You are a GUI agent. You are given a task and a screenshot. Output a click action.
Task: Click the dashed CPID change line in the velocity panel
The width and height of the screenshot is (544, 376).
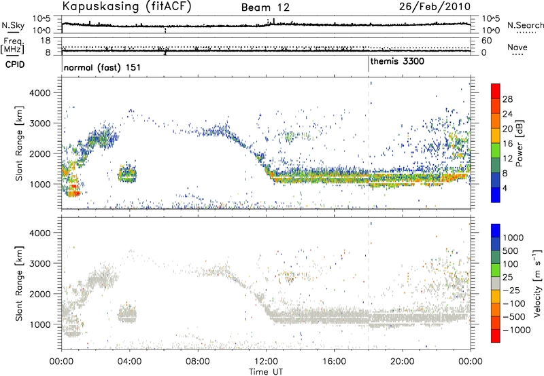(x=369, y=284)
